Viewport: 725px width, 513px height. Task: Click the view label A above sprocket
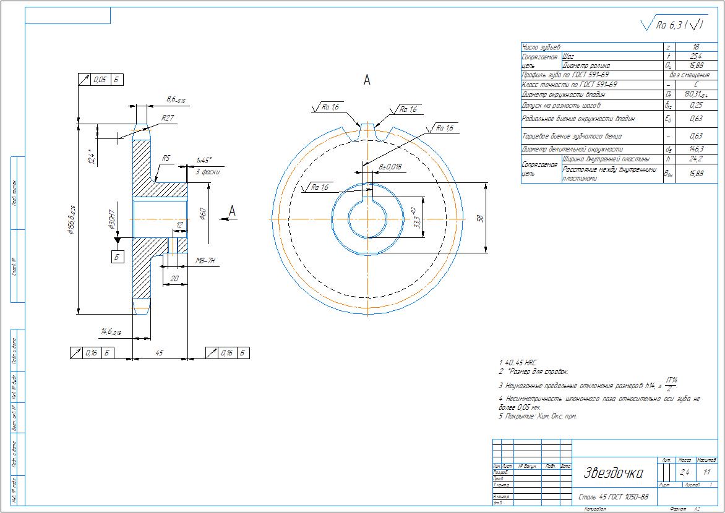click(367, 80)
